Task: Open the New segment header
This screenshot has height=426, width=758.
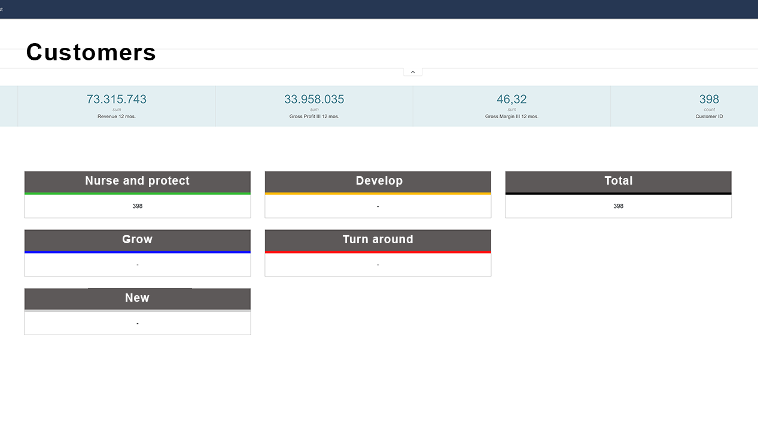Action: coord(138,299)
